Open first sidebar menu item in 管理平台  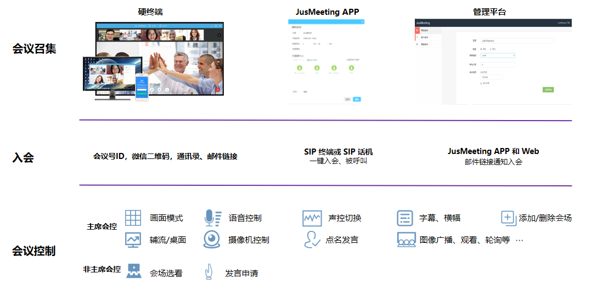pos(429,31)
